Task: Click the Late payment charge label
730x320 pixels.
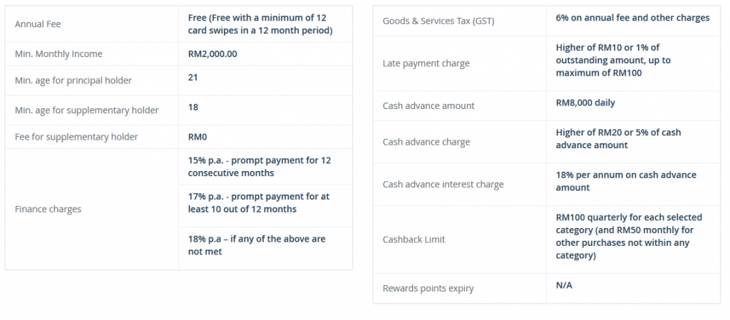Action: pyautogui.click(x=426, y=63)
